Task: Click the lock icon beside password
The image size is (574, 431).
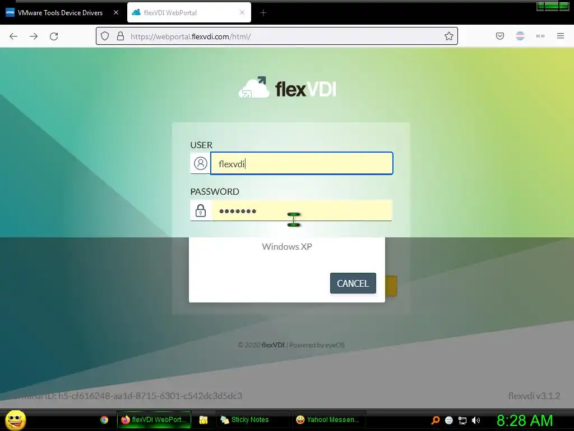Action: 201,211
